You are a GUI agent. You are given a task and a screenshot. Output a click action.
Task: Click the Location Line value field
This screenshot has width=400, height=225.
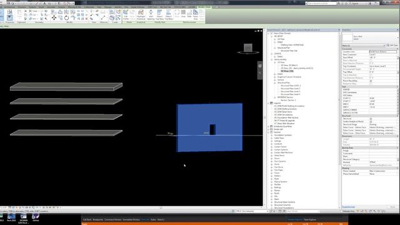click(383, 52)
